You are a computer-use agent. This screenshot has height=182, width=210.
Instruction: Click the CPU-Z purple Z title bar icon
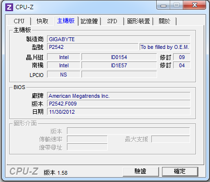(9, 7)
